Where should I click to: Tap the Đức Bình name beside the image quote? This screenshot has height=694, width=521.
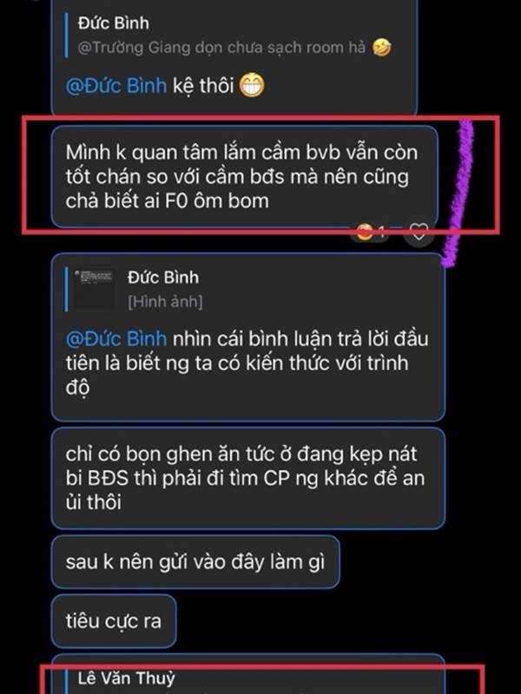click(163, 277)
